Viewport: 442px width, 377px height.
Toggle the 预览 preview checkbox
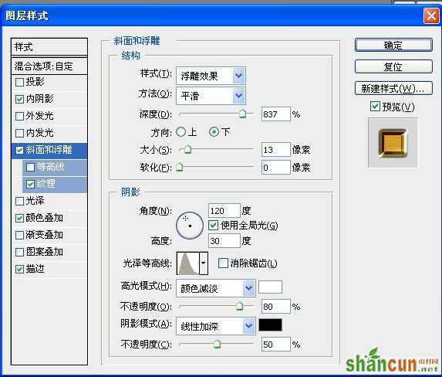pyautogui.click(x=375, y=107)
